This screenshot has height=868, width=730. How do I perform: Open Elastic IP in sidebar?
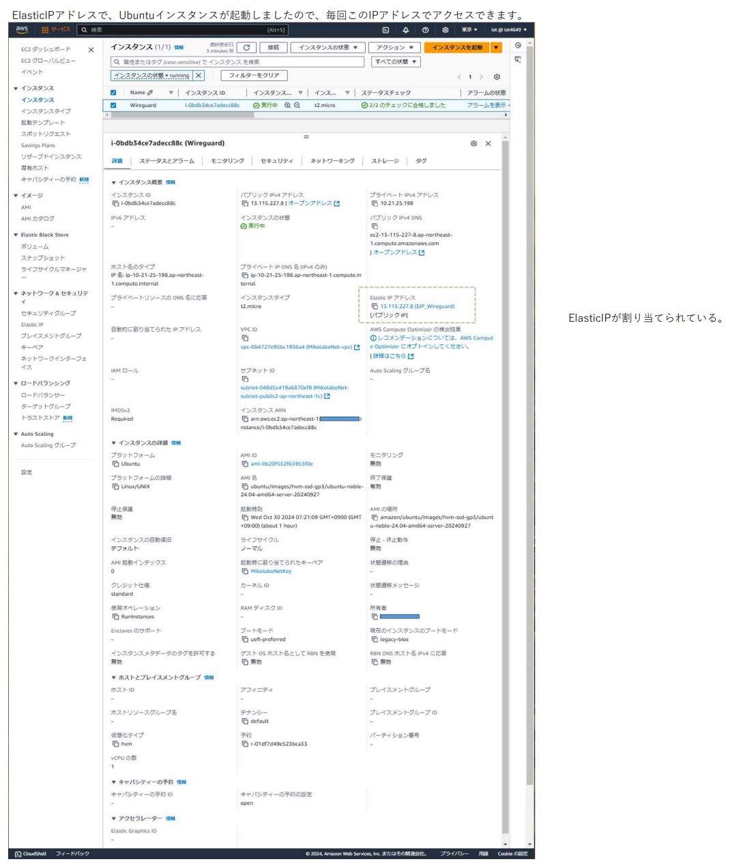click(x=32, y=325)
